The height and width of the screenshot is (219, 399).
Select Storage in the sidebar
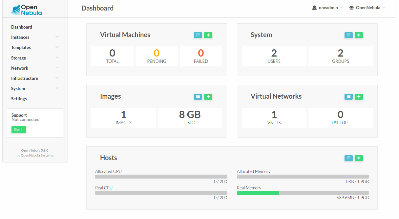click(x=18, y=58)
